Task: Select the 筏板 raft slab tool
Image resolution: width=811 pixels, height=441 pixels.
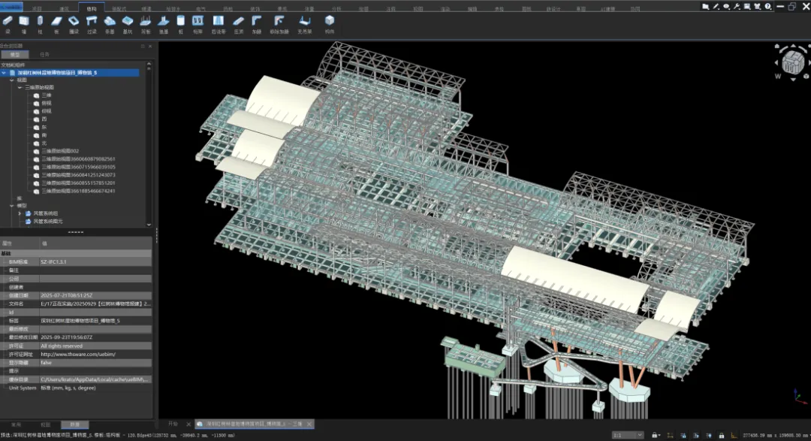Action: pyautogui.click(x=146, y=24)
